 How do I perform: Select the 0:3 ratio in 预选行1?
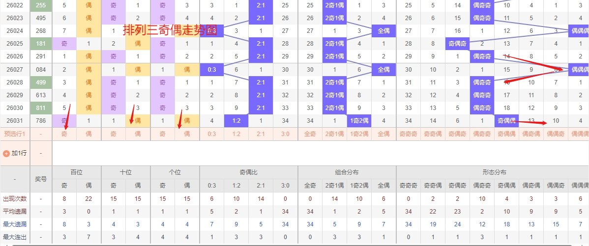(212, 134)
